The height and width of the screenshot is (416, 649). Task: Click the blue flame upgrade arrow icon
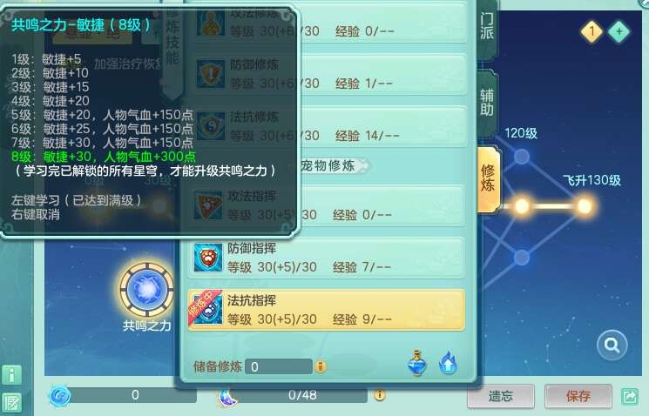tap(449, 363)
